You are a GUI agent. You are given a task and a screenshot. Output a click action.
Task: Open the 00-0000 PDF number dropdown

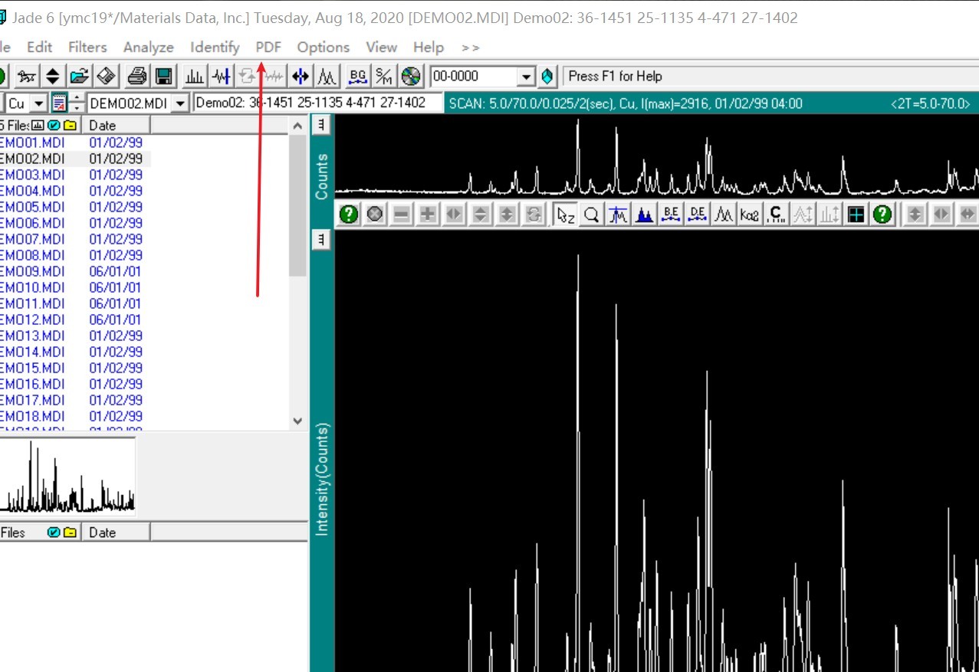click(526, 77)
